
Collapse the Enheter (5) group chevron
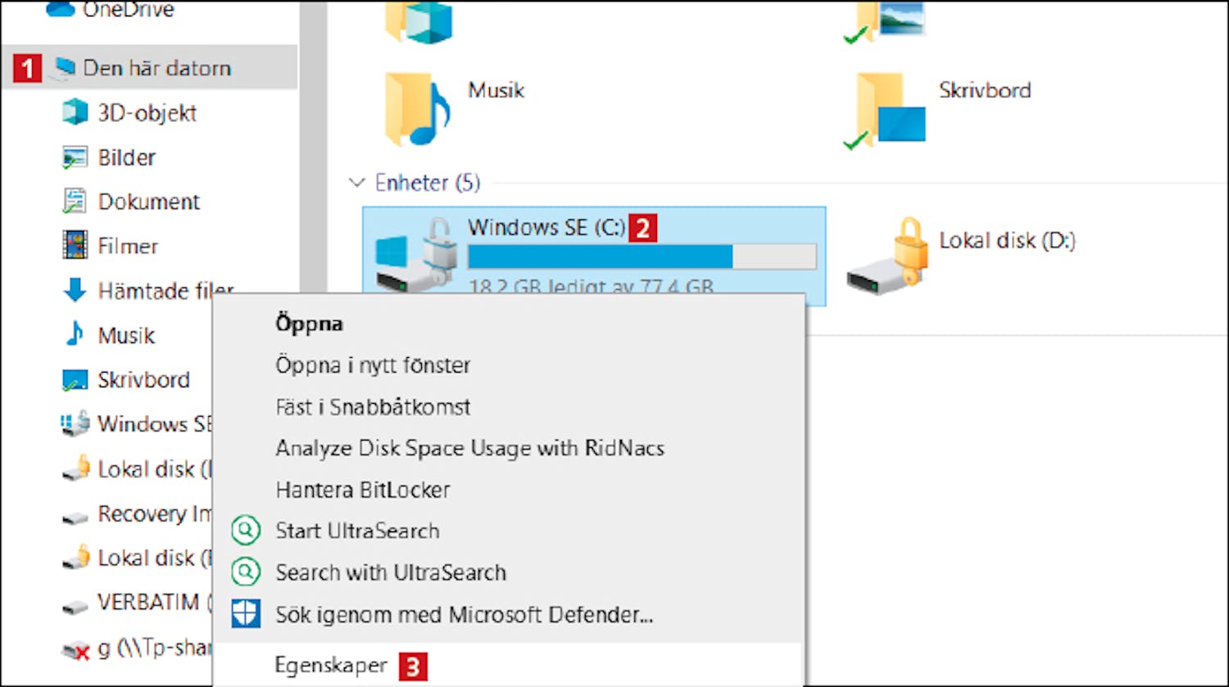[356, 182]
